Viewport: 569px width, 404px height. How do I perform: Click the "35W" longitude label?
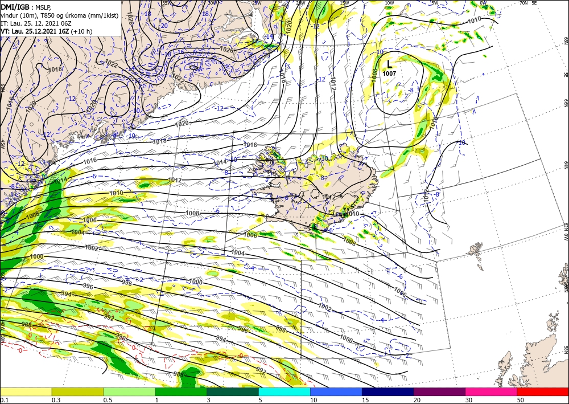(x=167, y=3)
